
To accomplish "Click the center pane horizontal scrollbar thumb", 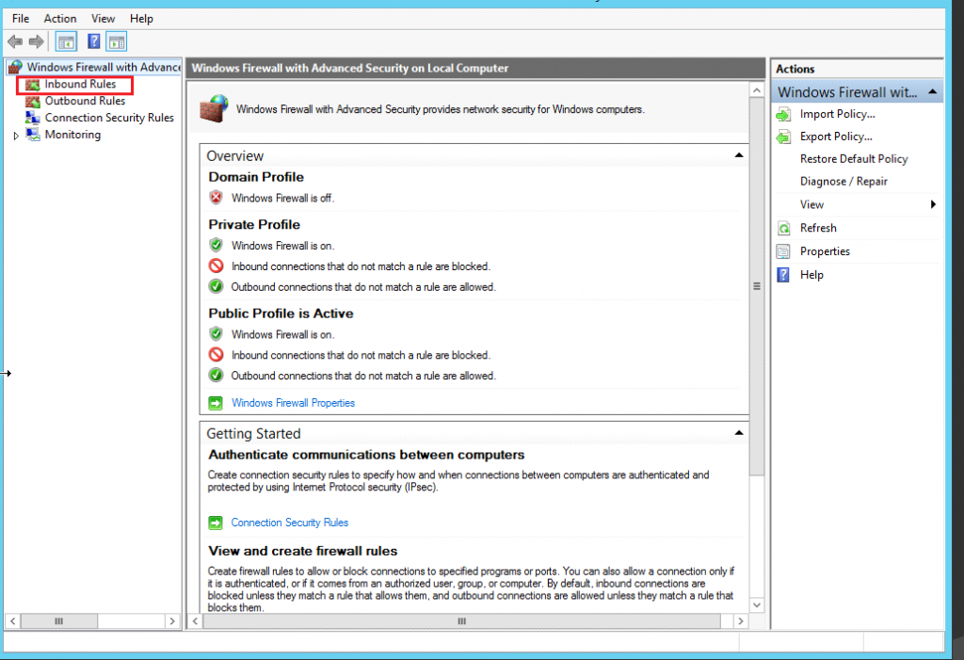I will pos(461,621).
